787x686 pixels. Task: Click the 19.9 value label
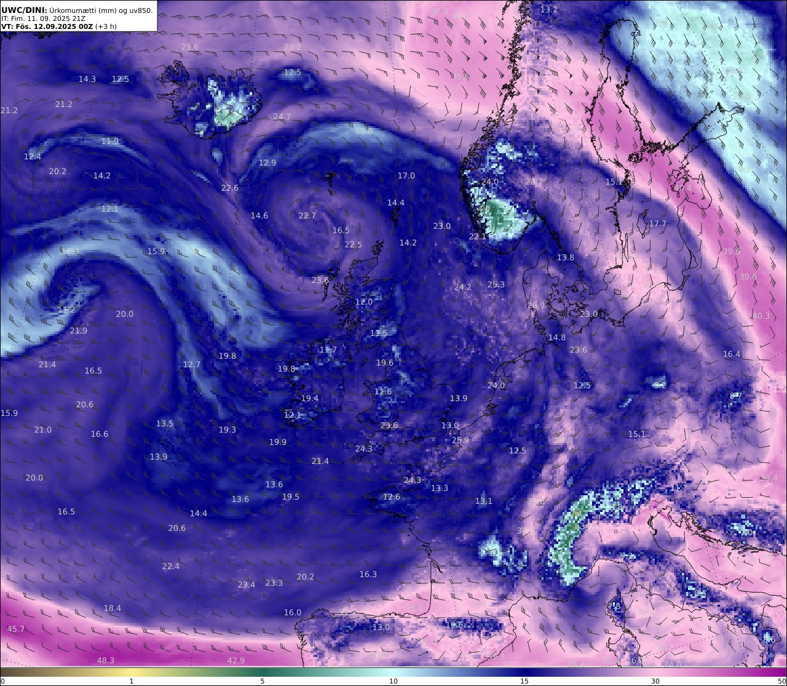point(278,442)
